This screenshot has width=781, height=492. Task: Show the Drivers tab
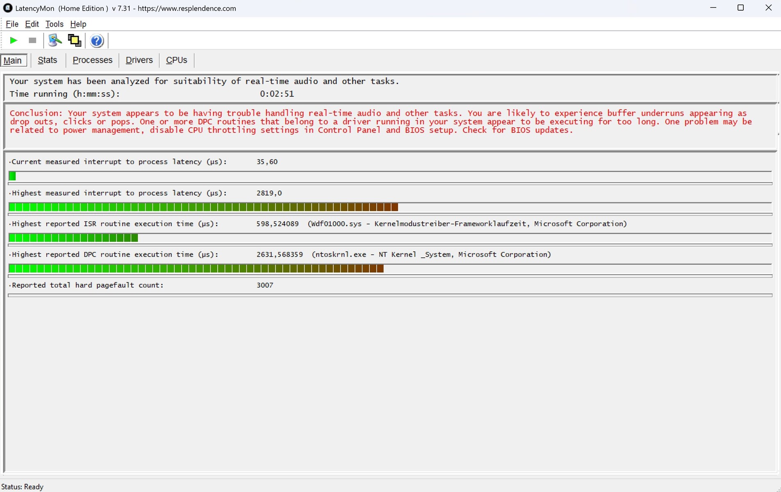pos(139,60)
